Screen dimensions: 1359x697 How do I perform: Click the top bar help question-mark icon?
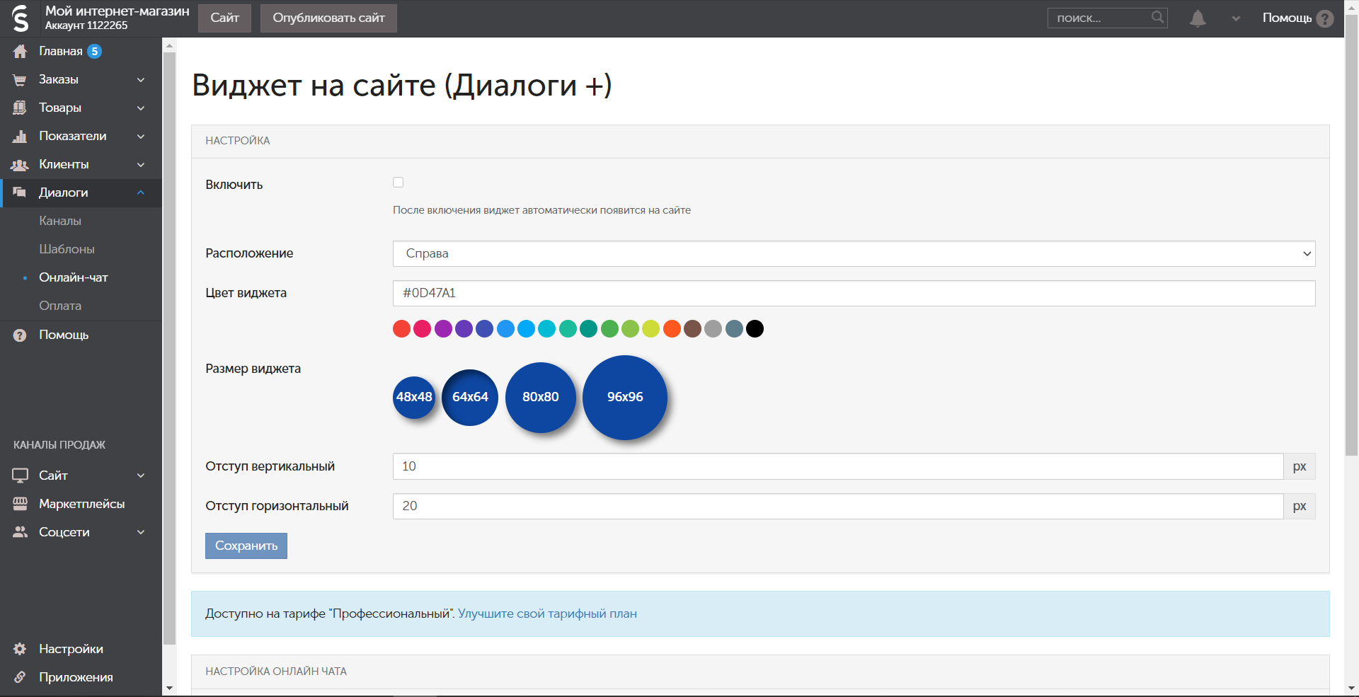click(1325, 18)
